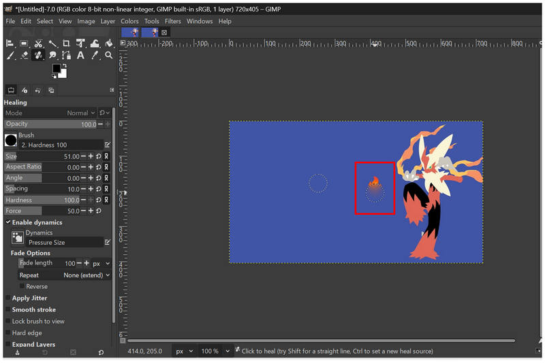Viewport: 545px width, 363px height.
Task: Toggle link Size to brush default
Action: [106, 156]
